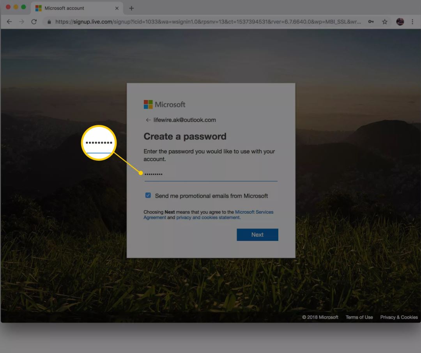
Task: Close the Microsoft account tab
Action: tap(117, 8)
